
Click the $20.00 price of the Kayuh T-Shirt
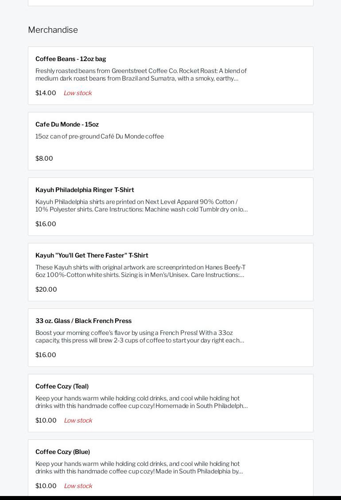pos(46,289)
